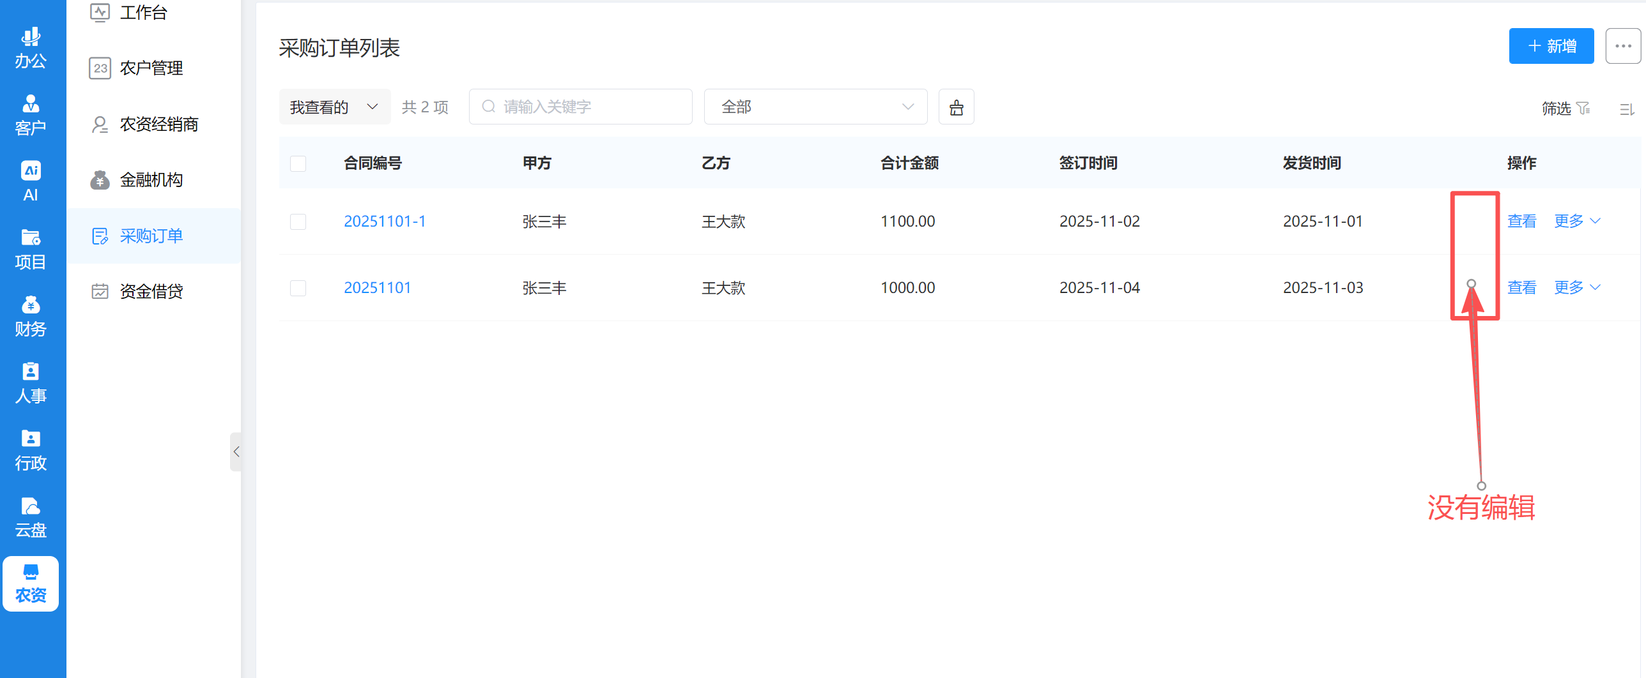The height and width of the screenshot is (678, 1646).
Task: Expand the 我查看的 view dropdown
Action: tap(334, 107)
